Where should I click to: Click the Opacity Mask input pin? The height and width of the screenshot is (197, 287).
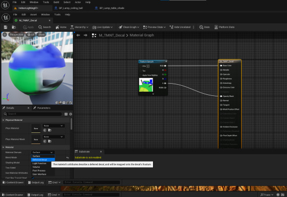[221, 96]
